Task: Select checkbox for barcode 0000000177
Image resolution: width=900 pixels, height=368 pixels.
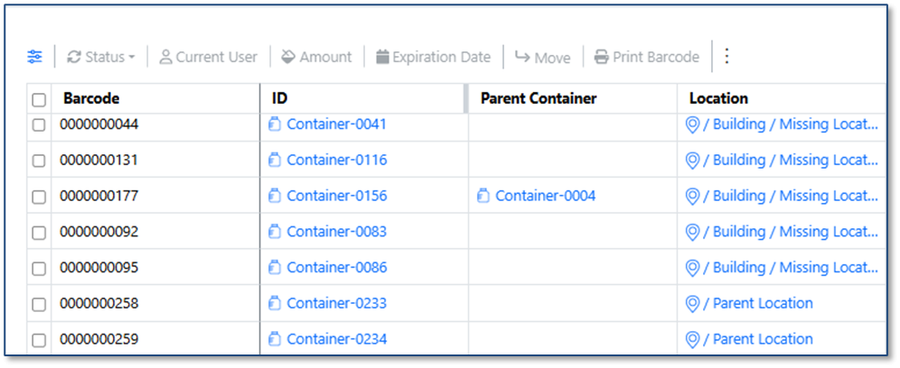Action: (x=39, y=197)
